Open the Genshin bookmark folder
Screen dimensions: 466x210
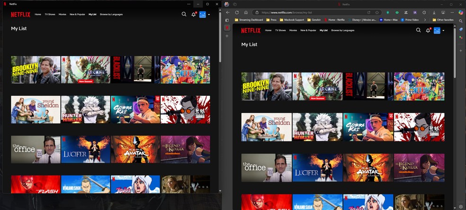pos(314,20)
